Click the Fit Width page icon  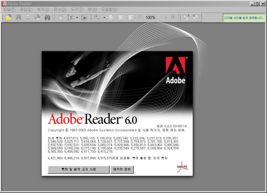131,17
